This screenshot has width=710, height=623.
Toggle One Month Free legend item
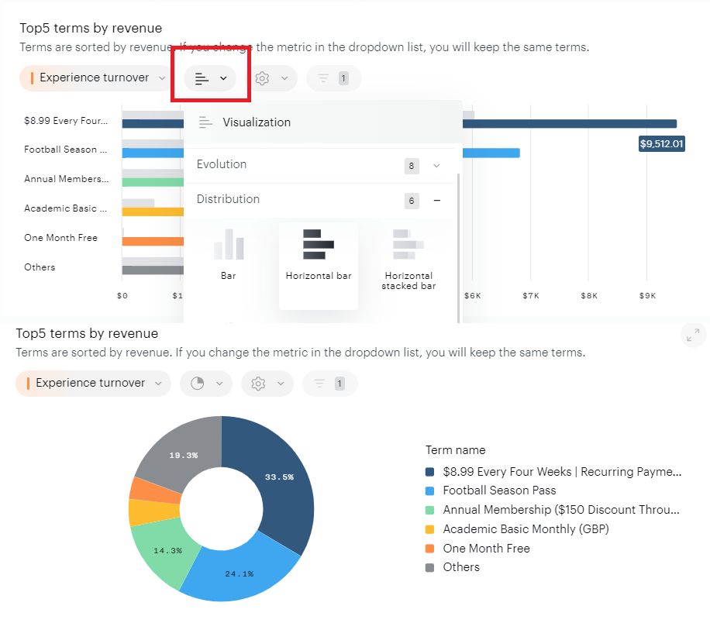coord(486,549)
